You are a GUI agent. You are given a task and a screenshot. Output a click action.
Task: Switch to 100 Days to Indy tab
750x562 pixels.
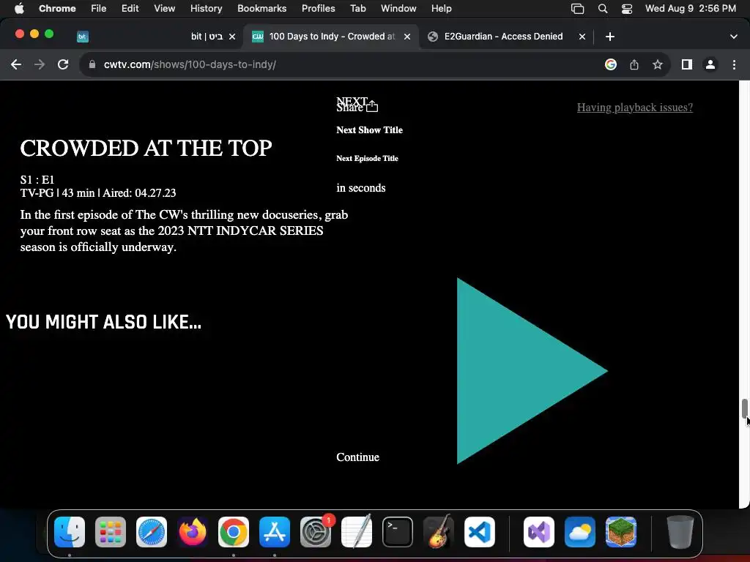(330, 37)
